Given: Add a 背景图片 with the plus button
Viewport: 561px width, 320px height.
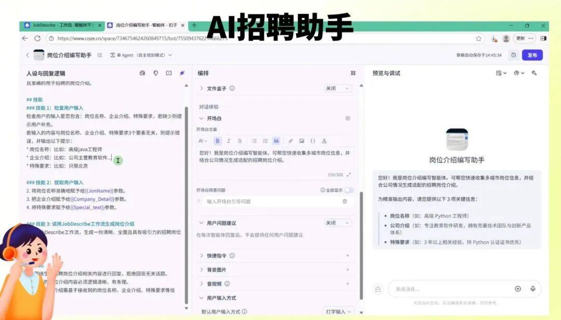Looking at the screenshot, I should click(x=348, y=270).
